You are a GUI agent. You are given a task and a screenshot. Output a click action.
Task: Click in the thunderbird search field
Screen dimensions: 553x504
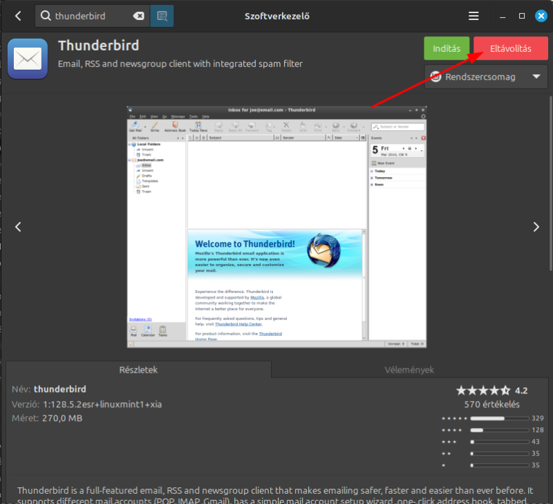[x=93, y=16]
